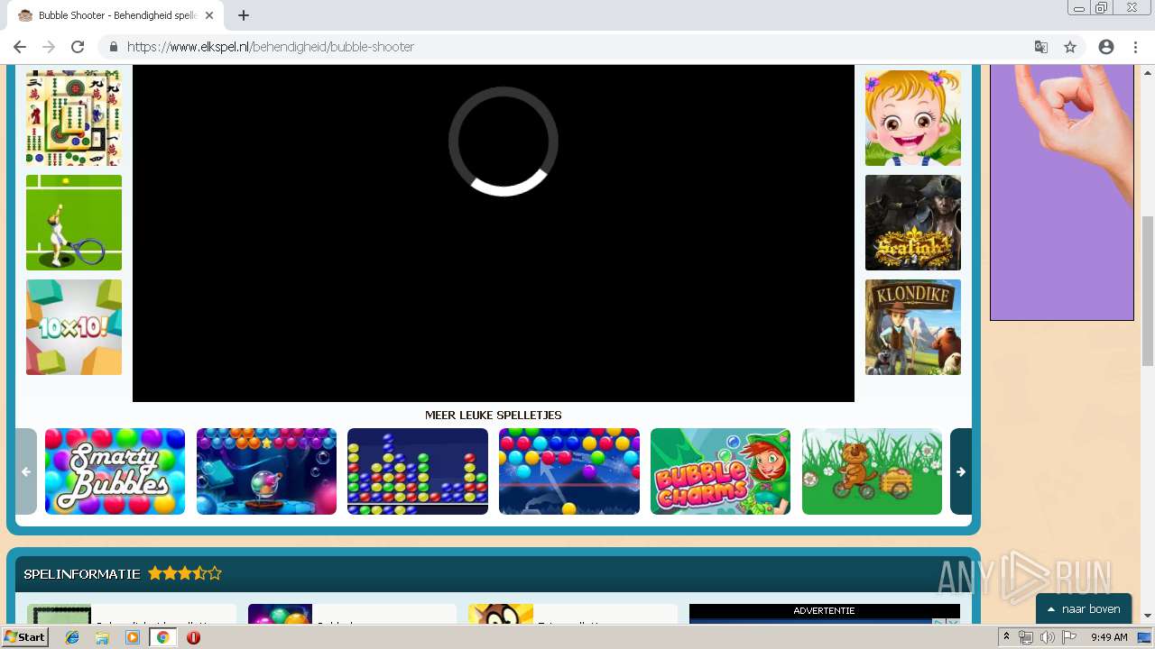Click the SPELINFORMATIE heading
Viewport: 1155px width, 649px height.
[82, 573]
